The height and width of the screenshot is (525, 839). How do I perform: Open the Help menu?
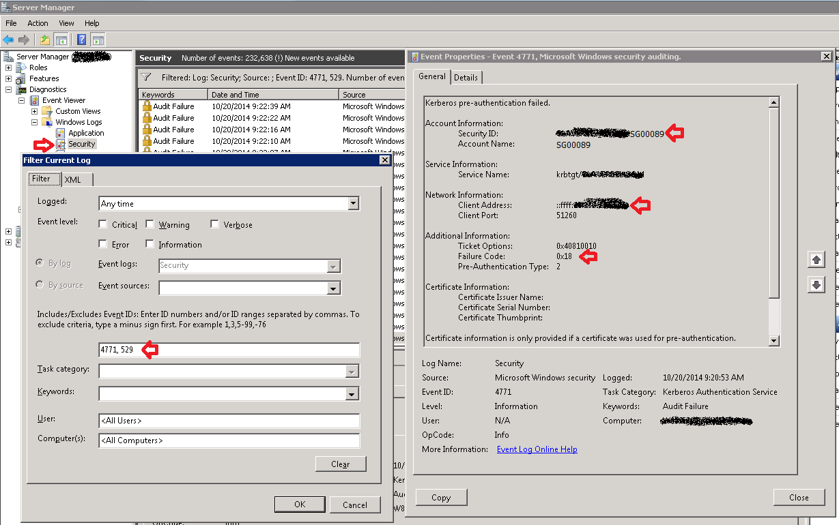(x=91, y=23)
